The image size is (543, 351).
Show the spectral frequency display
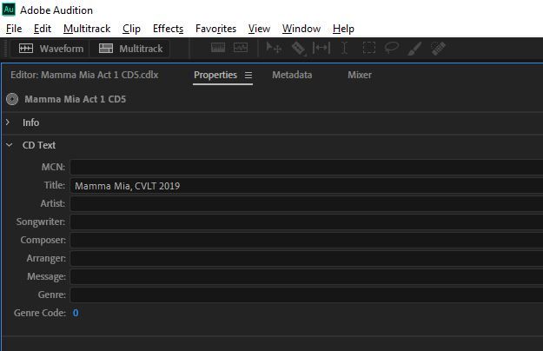tap(218, 49)
